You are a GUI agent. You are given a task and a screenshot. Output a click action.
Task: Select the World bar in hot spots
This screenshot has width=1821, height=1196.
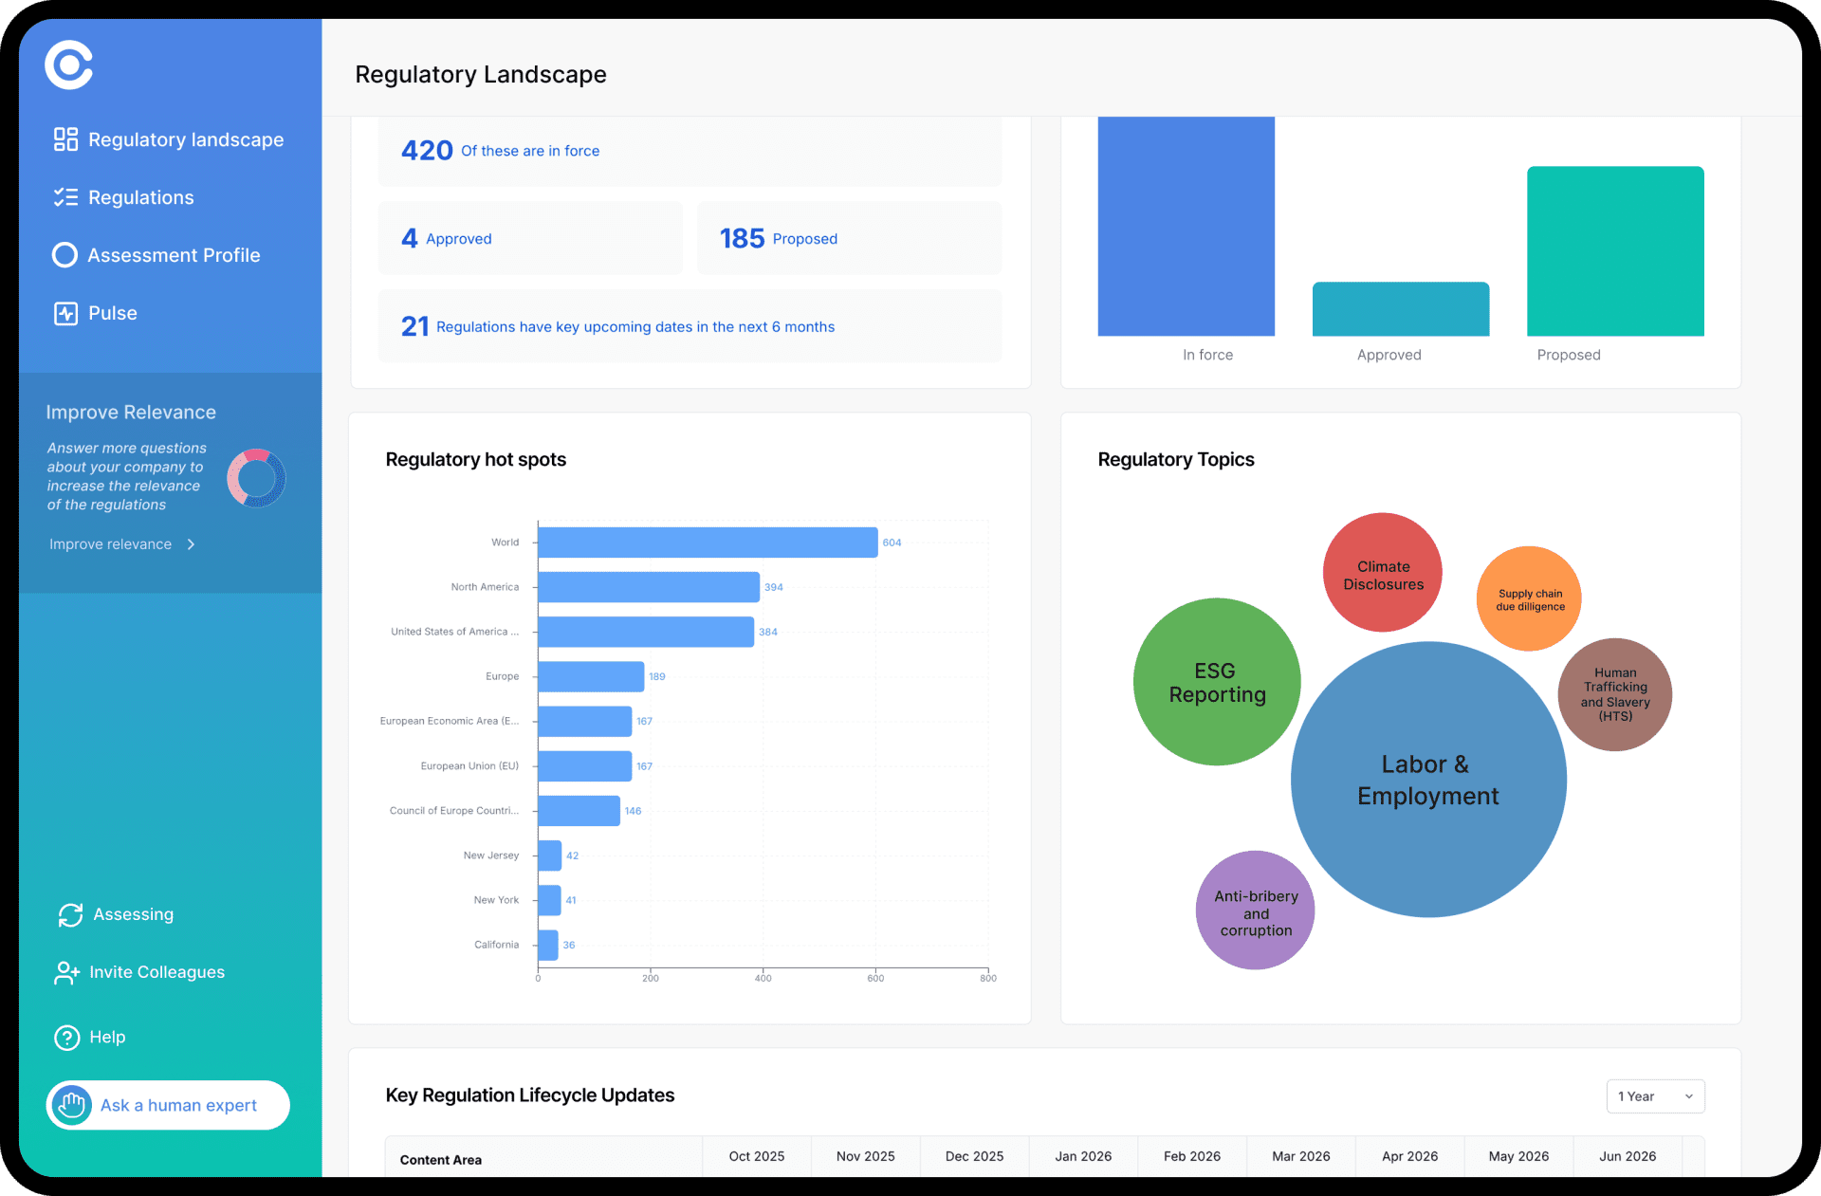coord(707,543)
